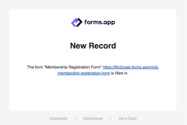Open the 6jz2vcae.forms.app form URL link
187x125 pixels.
131,67
